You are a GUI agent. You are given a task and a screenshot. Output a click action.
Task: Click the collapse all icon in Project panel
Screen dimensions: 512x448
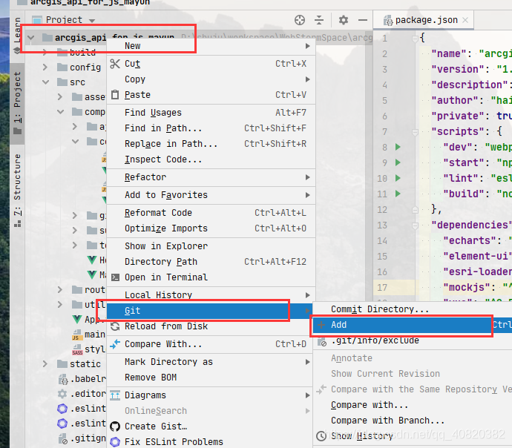(319, 20)
